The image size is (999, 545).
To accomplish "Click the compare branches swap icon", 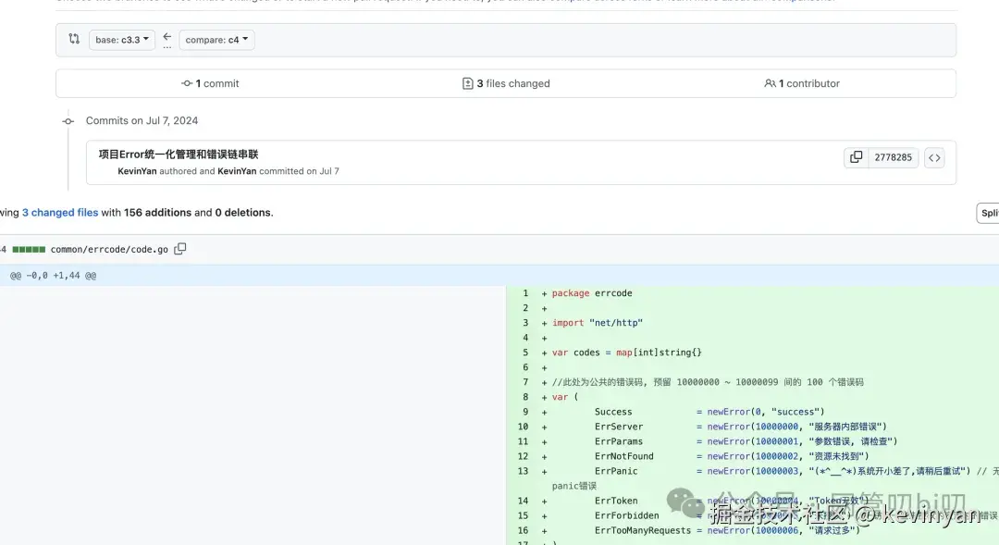I will 74,39.
